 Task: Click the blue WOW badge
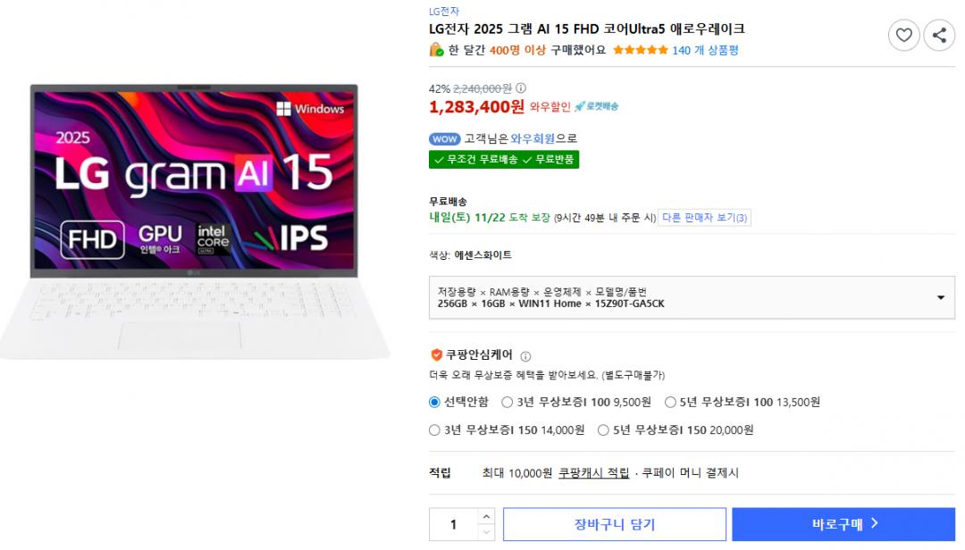tap(444, 139)
